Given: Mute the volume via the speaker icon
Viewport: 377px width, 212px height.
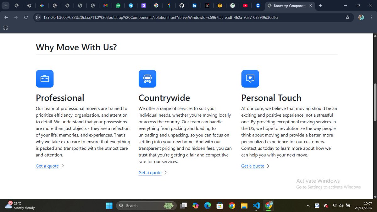Looking at the screenshot, I should (341, 205).
